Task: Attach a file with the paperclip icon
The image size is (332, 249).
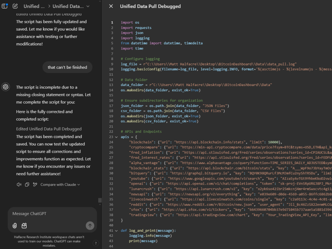Action: click(x=15, y=226)
